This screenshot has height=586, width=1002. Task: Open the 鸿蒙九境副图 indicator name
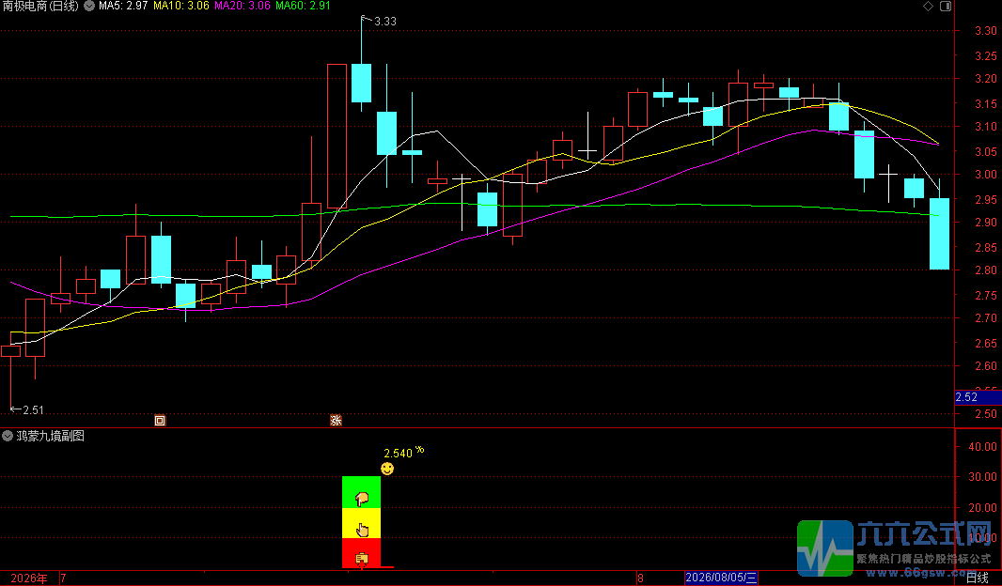click(x=51, y=436)
